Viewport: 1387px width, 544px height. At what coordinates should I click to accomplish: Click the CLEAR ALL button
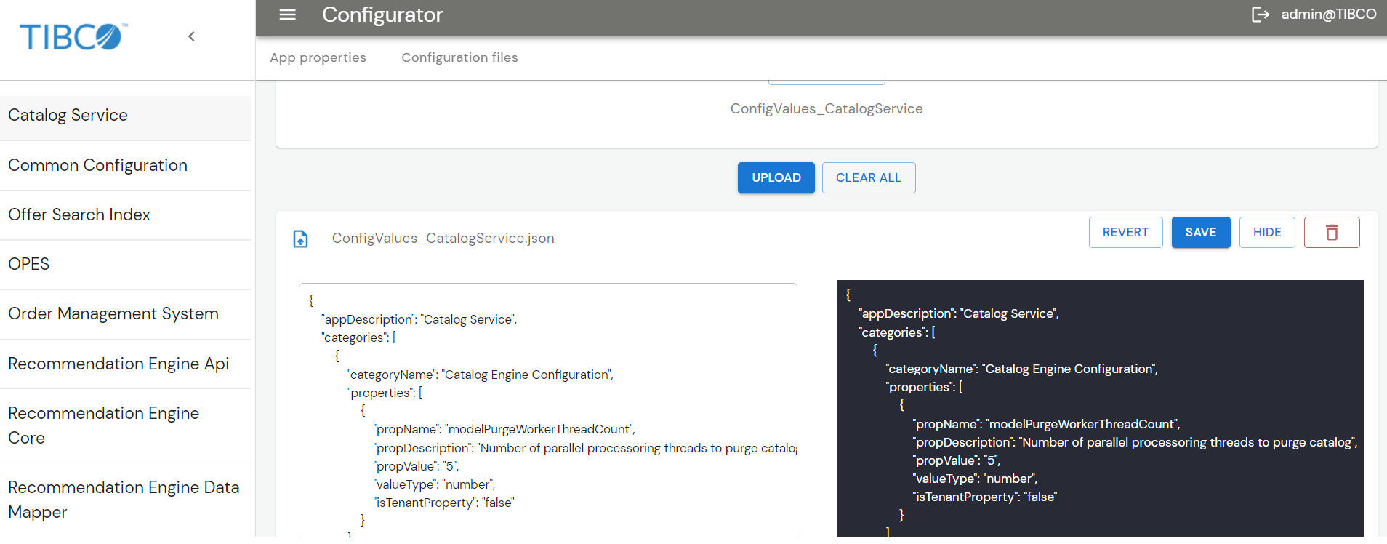pyautogui.click(x=868, y=177)
